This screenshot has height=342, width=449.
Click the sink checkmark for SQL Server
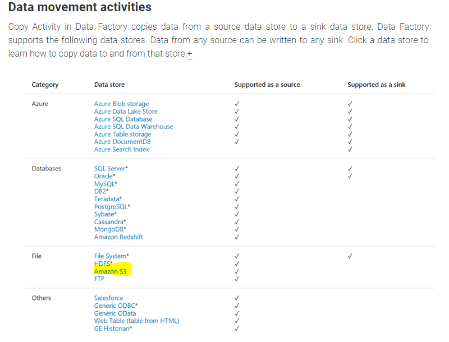coord(350,168)
